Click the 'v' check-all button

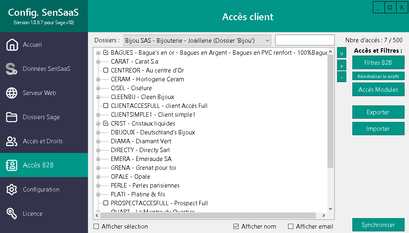point(342,53)
